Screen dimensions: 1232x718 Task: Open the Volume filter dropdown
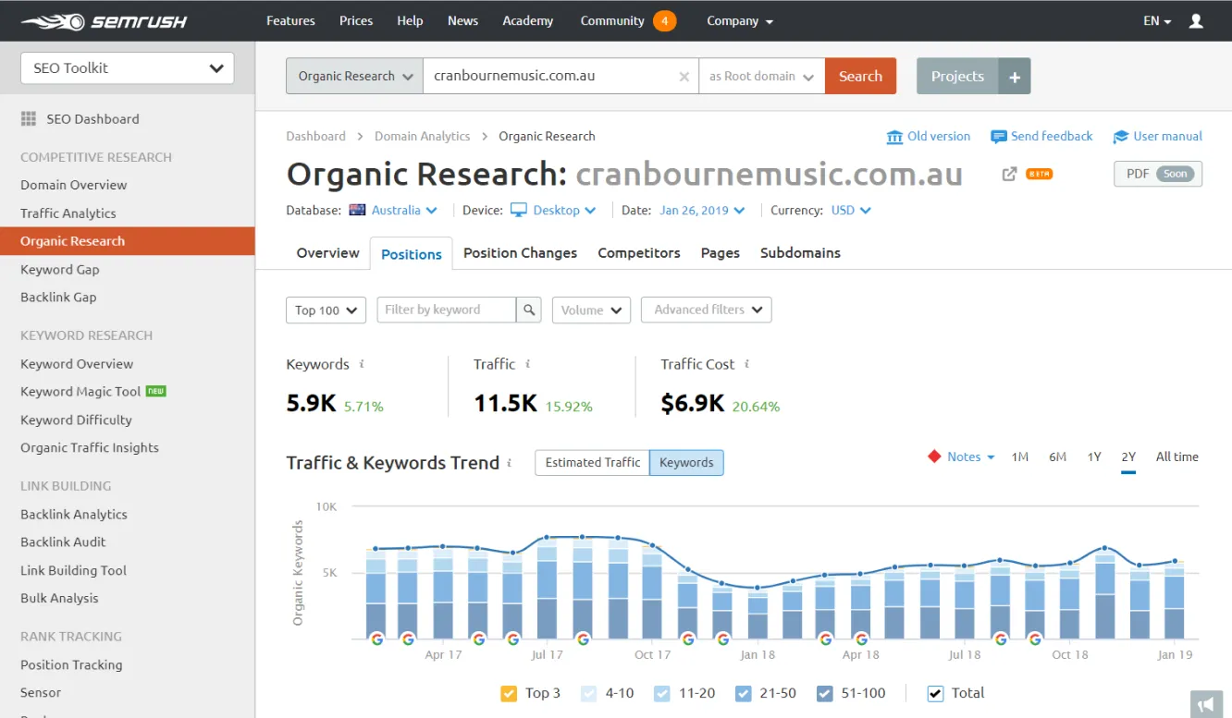pyautogui.click(x=591, y=310)
